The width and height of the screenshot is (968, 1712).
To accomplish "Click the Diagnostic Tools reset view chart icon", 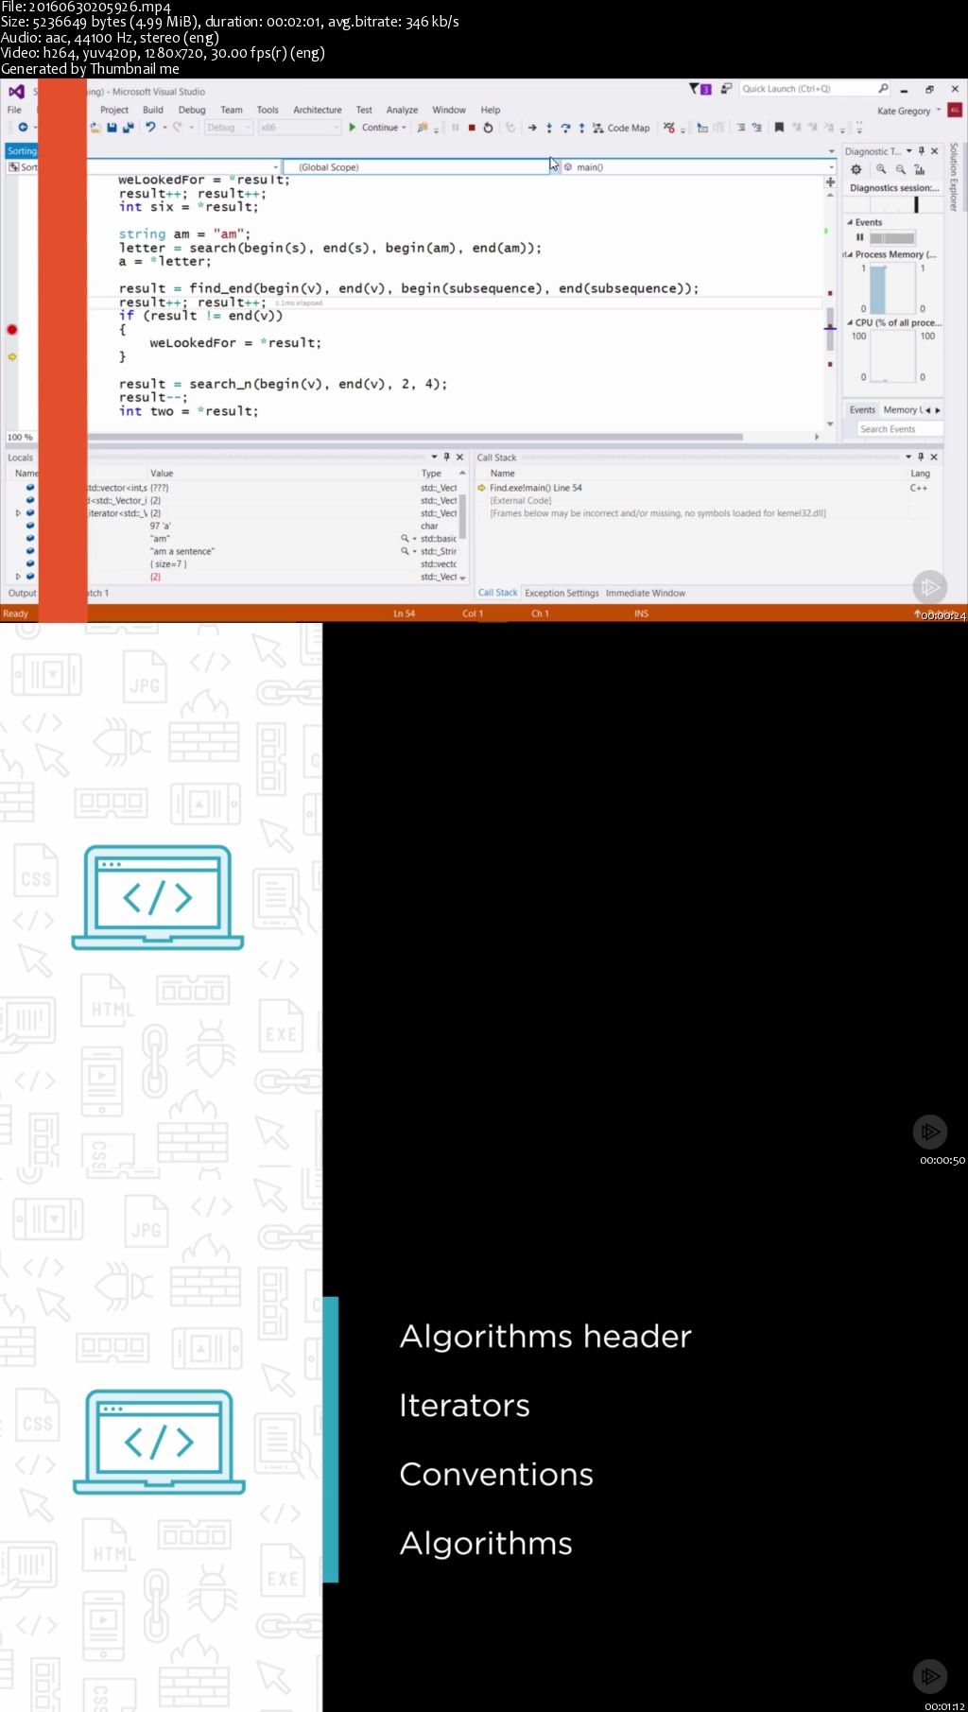I will point(920,169).
